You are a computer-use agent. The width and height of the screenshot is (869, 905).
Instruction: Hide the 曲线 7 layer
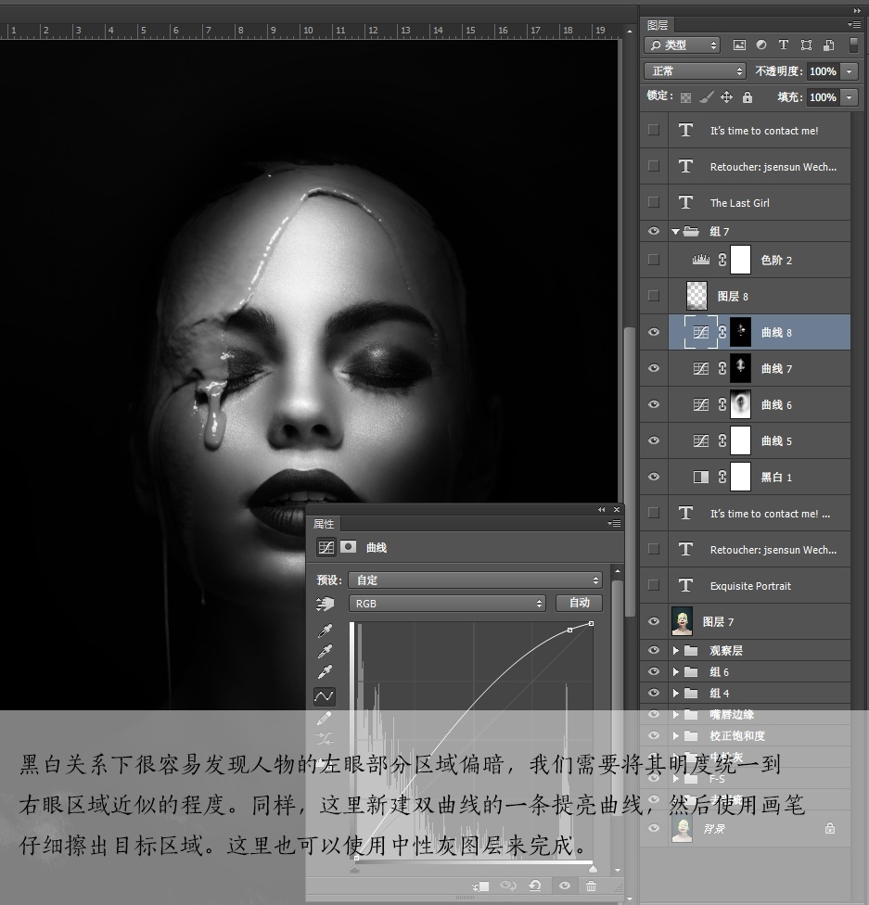654,368
